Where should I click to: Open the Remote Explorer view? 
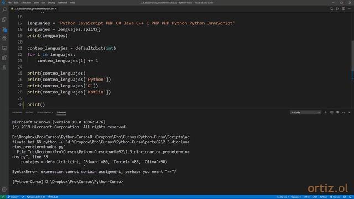[x=4, y=48]
